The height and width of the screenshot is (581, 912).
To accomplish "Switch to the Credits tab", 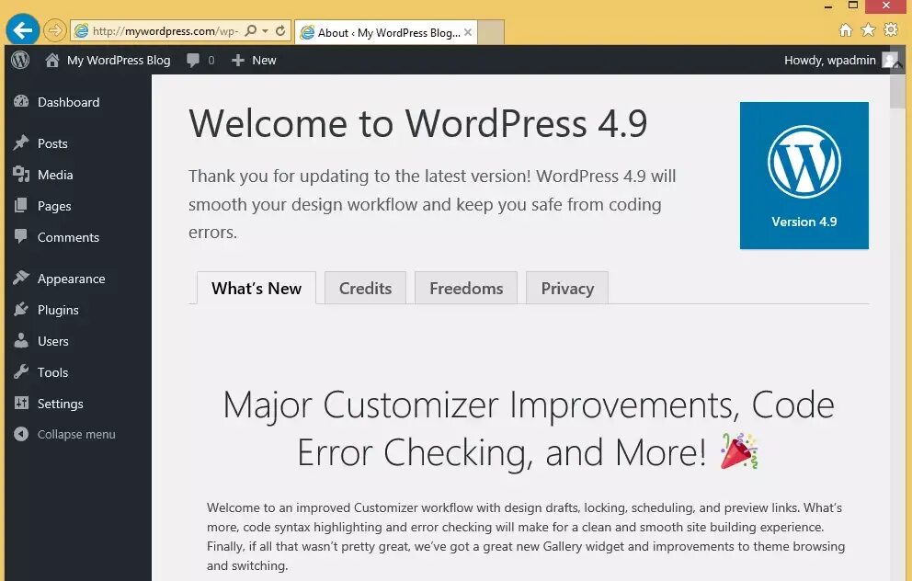I will 365,288.
